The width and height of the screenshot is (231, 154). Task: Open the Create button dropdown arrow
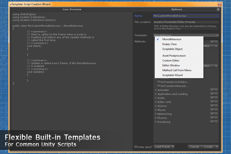point(217,147)
